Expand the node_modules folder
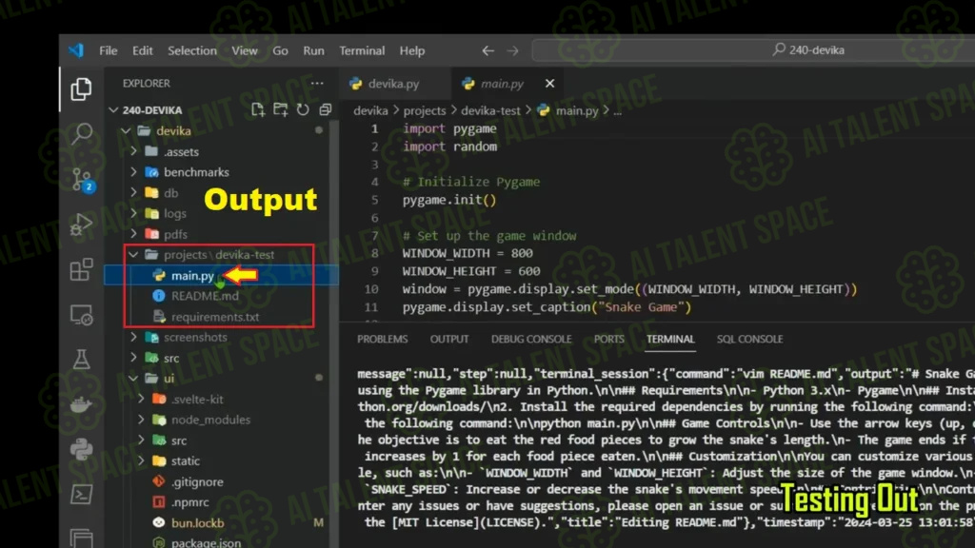975x548 pixels. point(141,420)
